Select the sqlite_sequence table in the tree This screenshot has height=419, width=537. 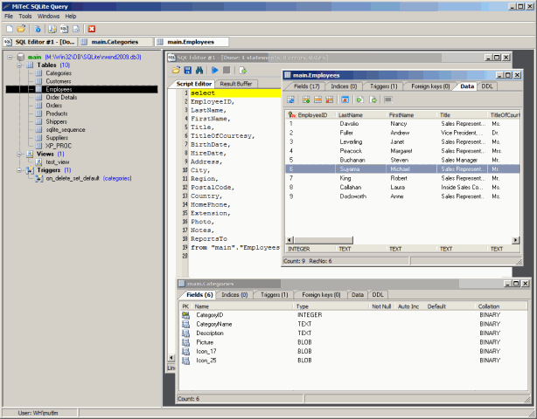[66, 130]
